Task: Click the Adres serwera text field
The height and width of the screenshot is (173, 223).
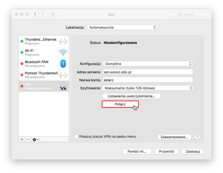Action: pyautogui.click(x=148, y=72)
